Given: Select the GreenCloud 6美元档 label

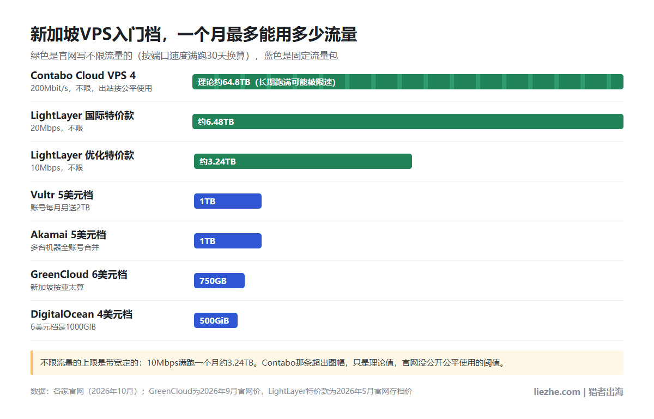Looking at the screenshot, I should [x=78, y=275].
